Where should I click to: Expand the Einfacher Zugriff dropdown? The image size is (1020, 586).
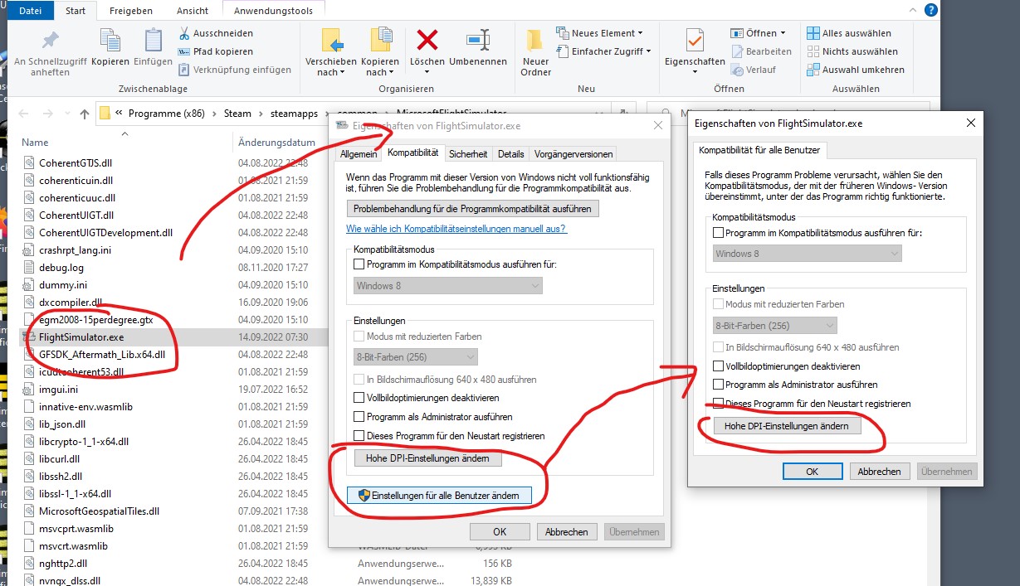click(611, 51)
